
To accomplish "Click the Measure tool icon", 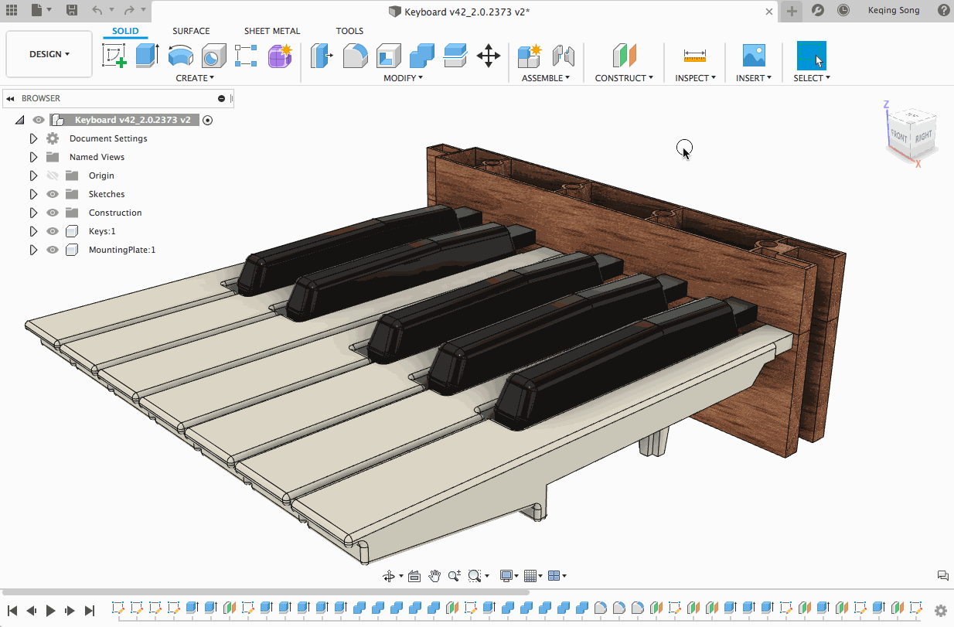I will point(694,55).
